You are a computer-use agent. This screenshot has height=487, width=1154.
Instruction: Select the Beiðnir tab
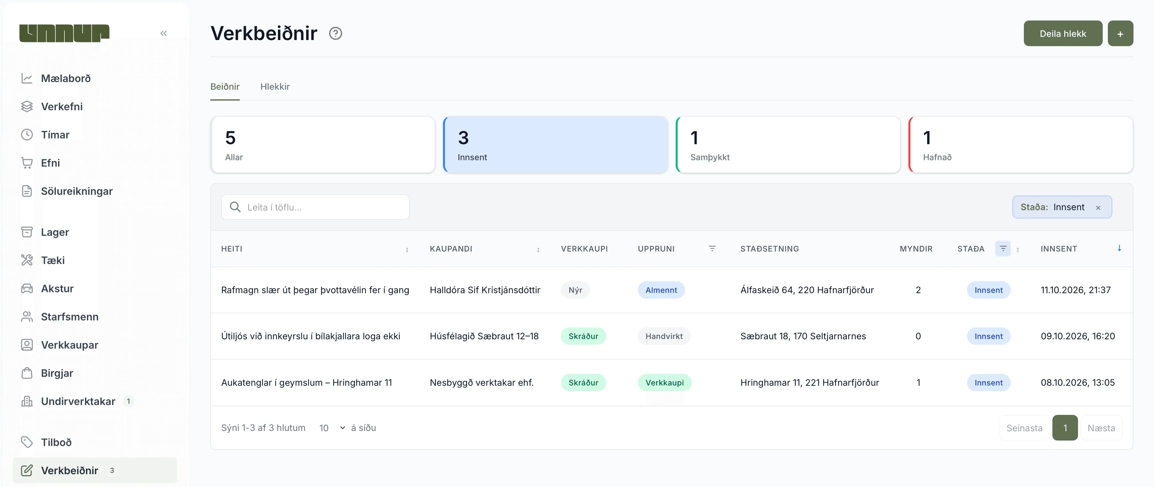(225, 87)
